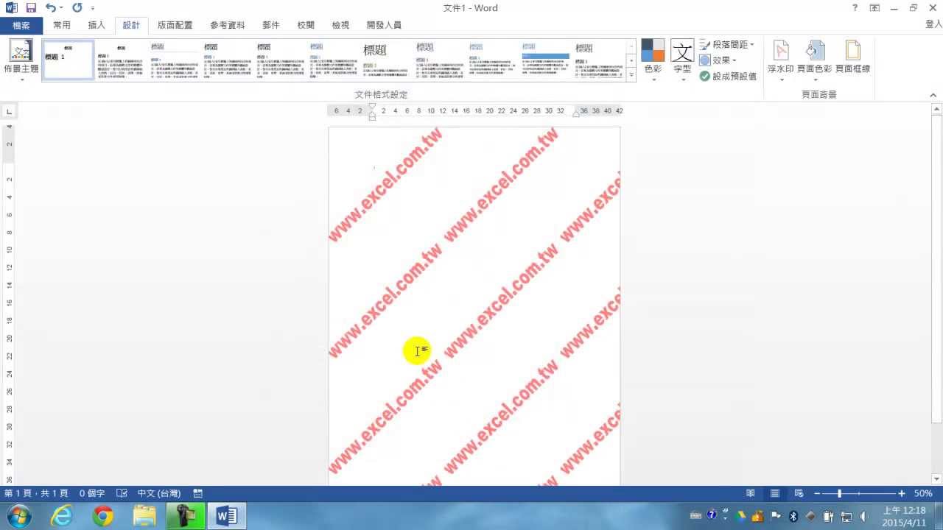Click the tab selector L box on ruler
Screen dimensions: 943x530
9,112
